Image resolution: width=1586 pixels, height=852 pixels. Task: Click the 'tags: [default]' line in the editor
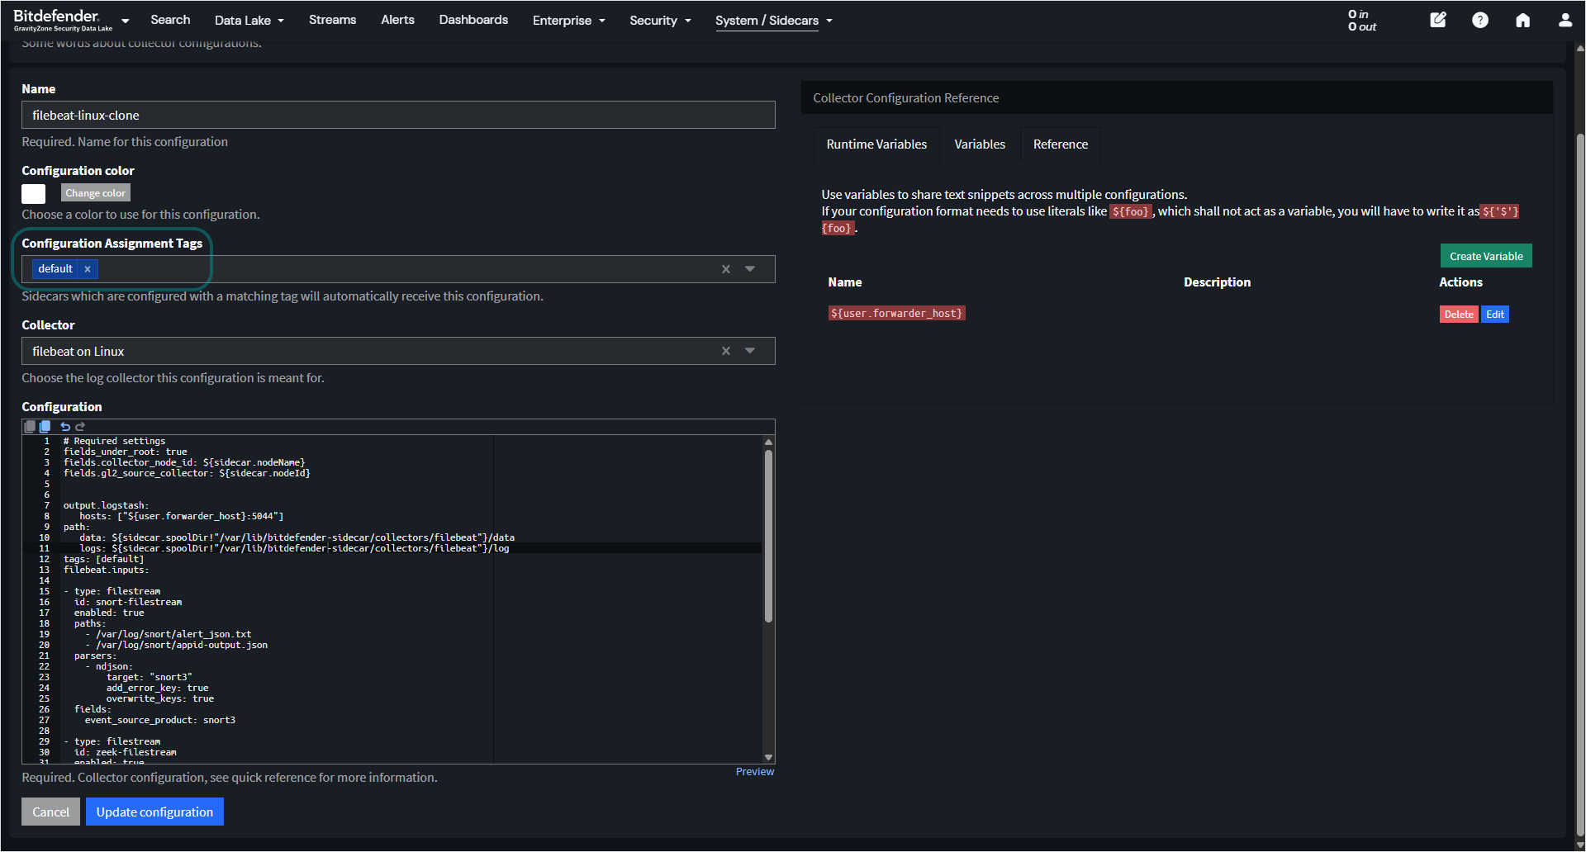tap(103, 559)
